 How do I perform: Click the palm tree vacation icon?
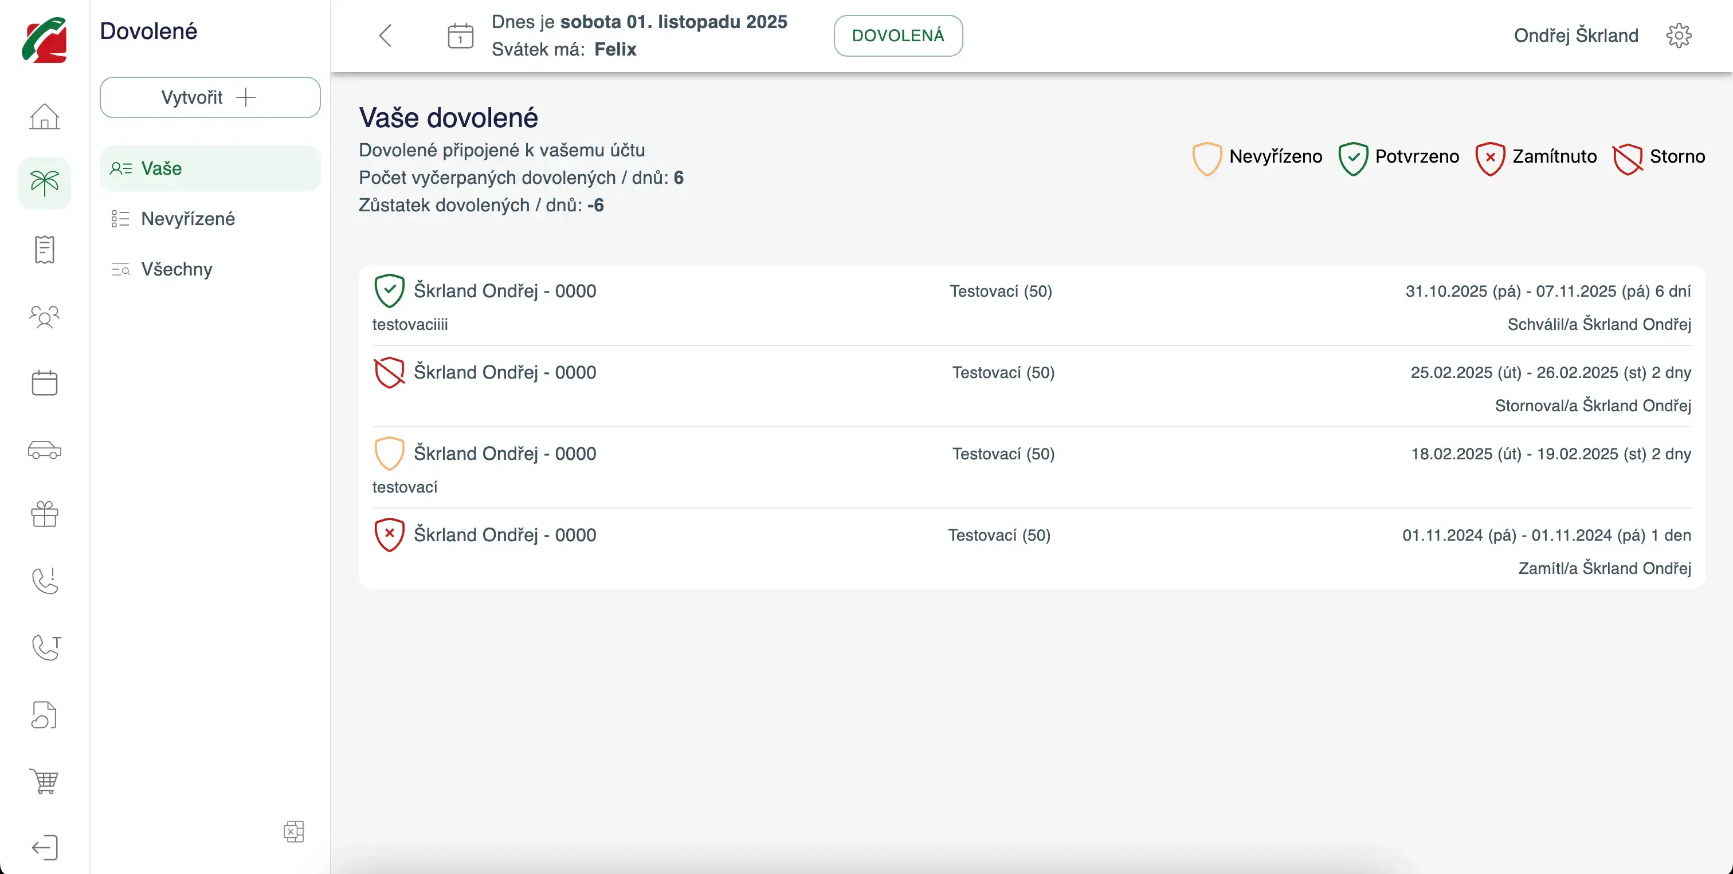pyautogui.click(x=44, y=183)
